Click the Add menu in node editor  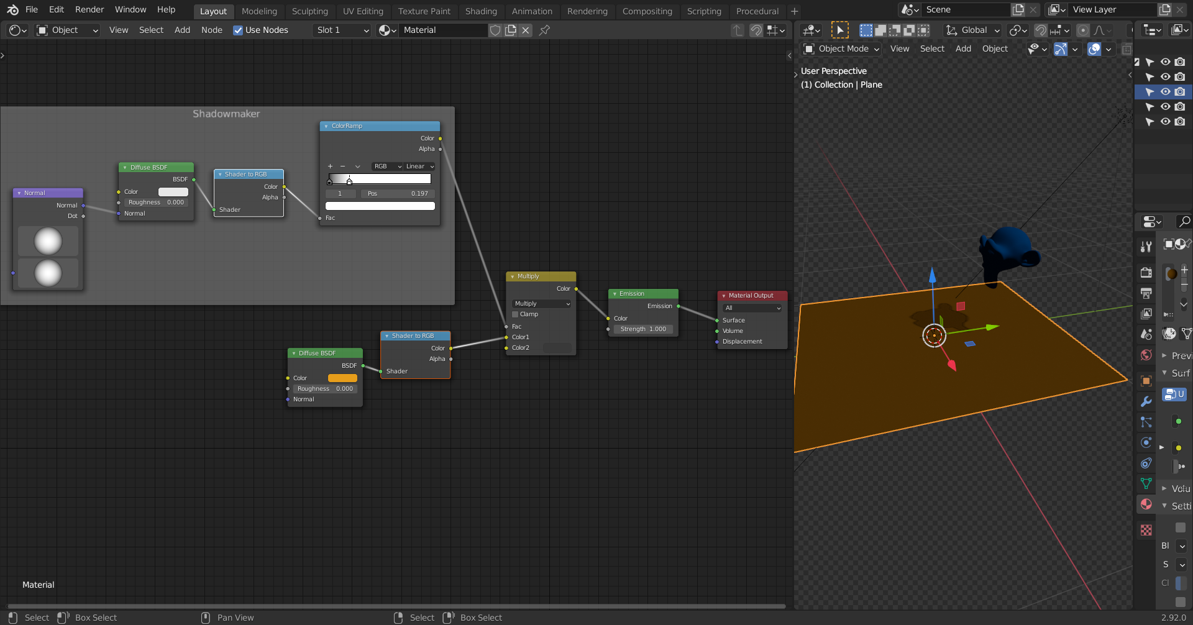coord(182,30)
